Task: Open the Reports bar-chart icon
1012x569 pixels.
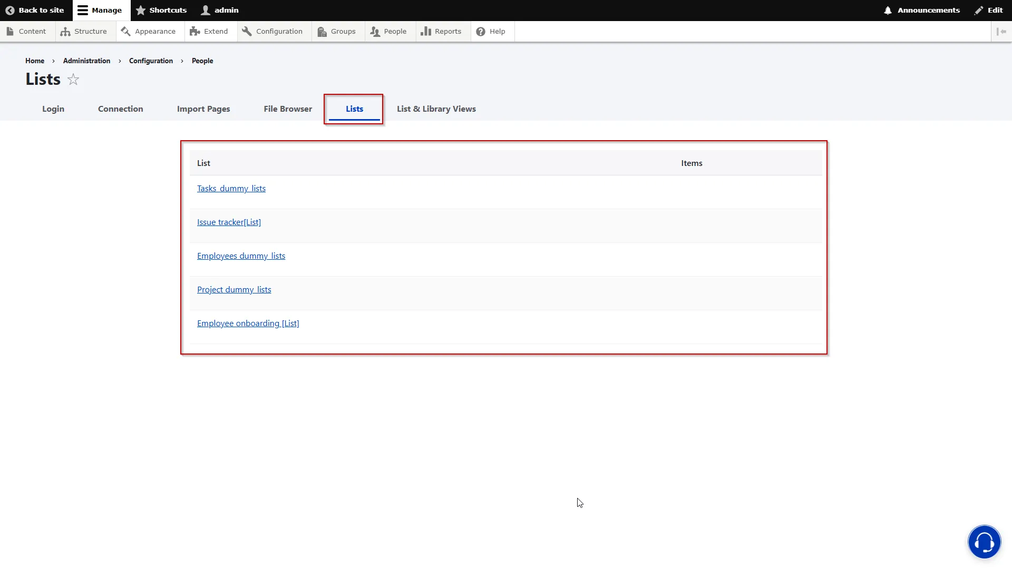Action: (426, 31)
